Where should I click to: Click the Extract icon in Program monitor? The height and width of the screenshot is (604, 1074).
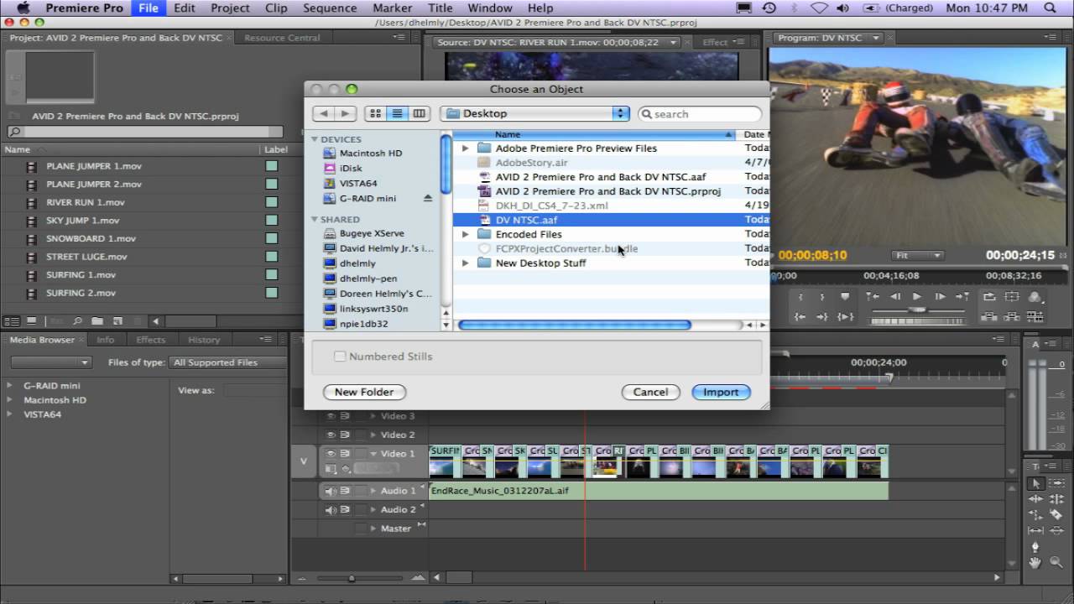click(x=1012, y=317)
